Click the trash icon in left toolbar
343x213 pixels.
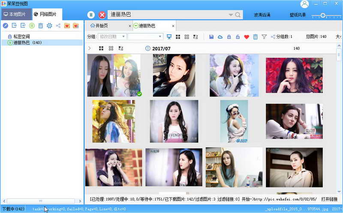pos(40,26)
